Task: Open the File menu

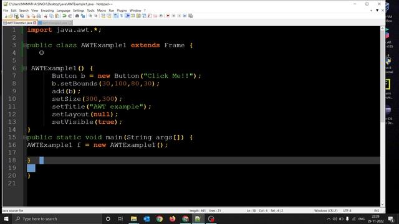Action: click(6, 11)
